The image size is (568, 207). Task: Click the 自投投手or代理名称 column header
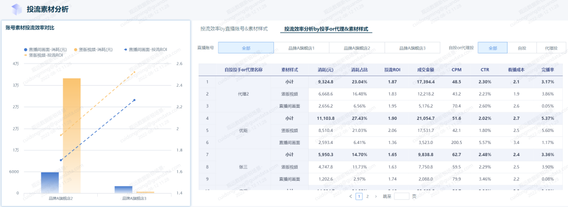click(x=244, y=69)
